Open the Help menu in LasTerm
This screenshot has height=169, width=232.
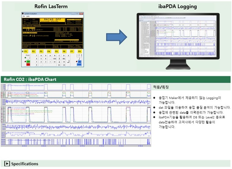tap(28, 16)
